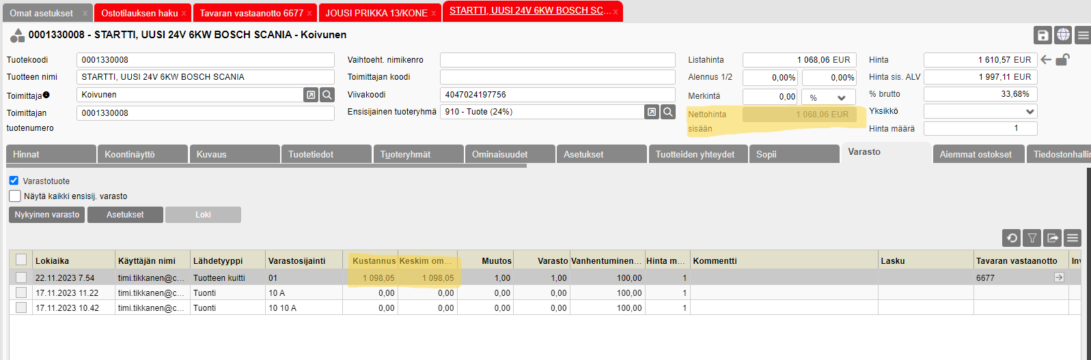Tick the checkbox for 17.11.2023 11.22 row

coord(21,292)
